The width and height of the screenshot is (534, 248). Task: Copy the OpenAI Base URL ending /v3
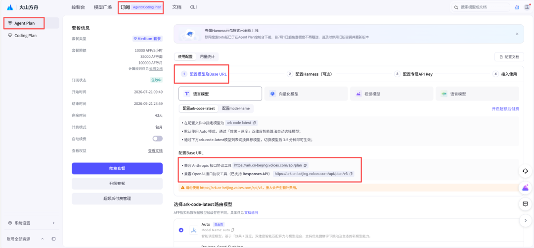[x=351, y=174]
